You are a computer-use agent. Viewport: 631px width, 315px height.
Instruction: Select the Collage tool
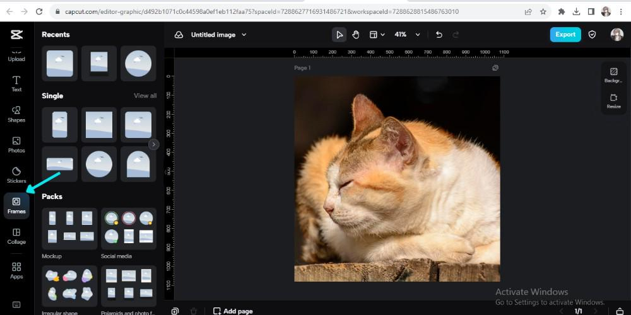(16, 236)
